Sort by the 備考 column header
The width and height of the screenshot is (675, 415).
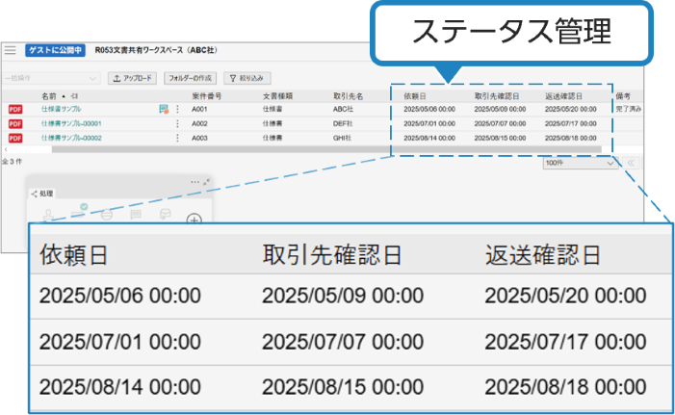click(x=623, y=96)
